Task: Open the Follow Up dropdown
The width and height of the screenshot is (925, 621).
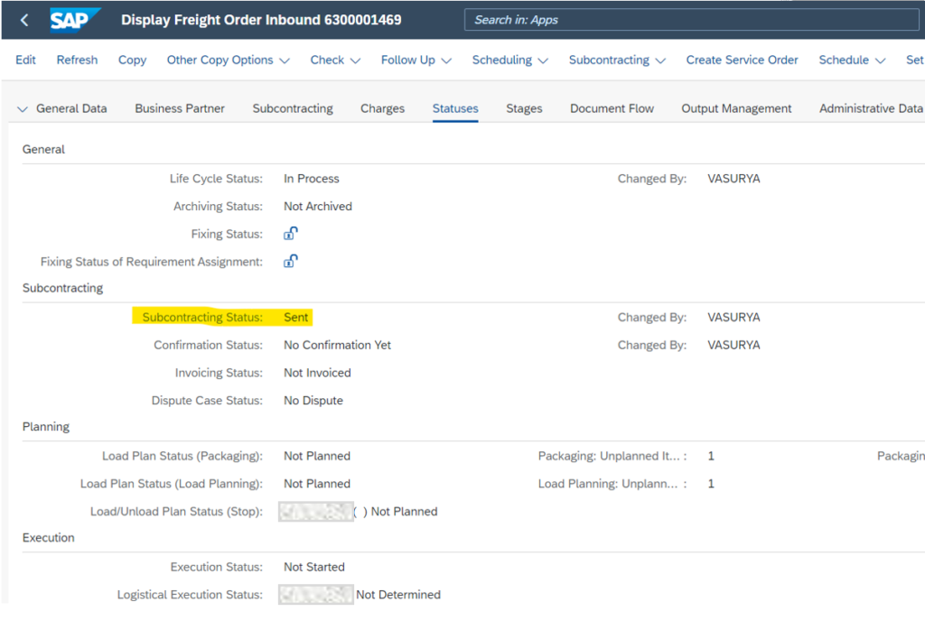Action: 416,60
